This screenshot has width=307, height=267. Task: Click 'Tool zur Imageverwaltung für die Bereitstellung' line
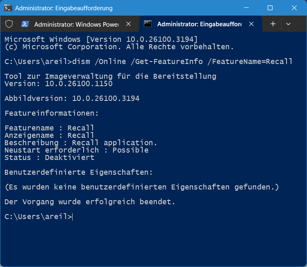coord(110,76)
